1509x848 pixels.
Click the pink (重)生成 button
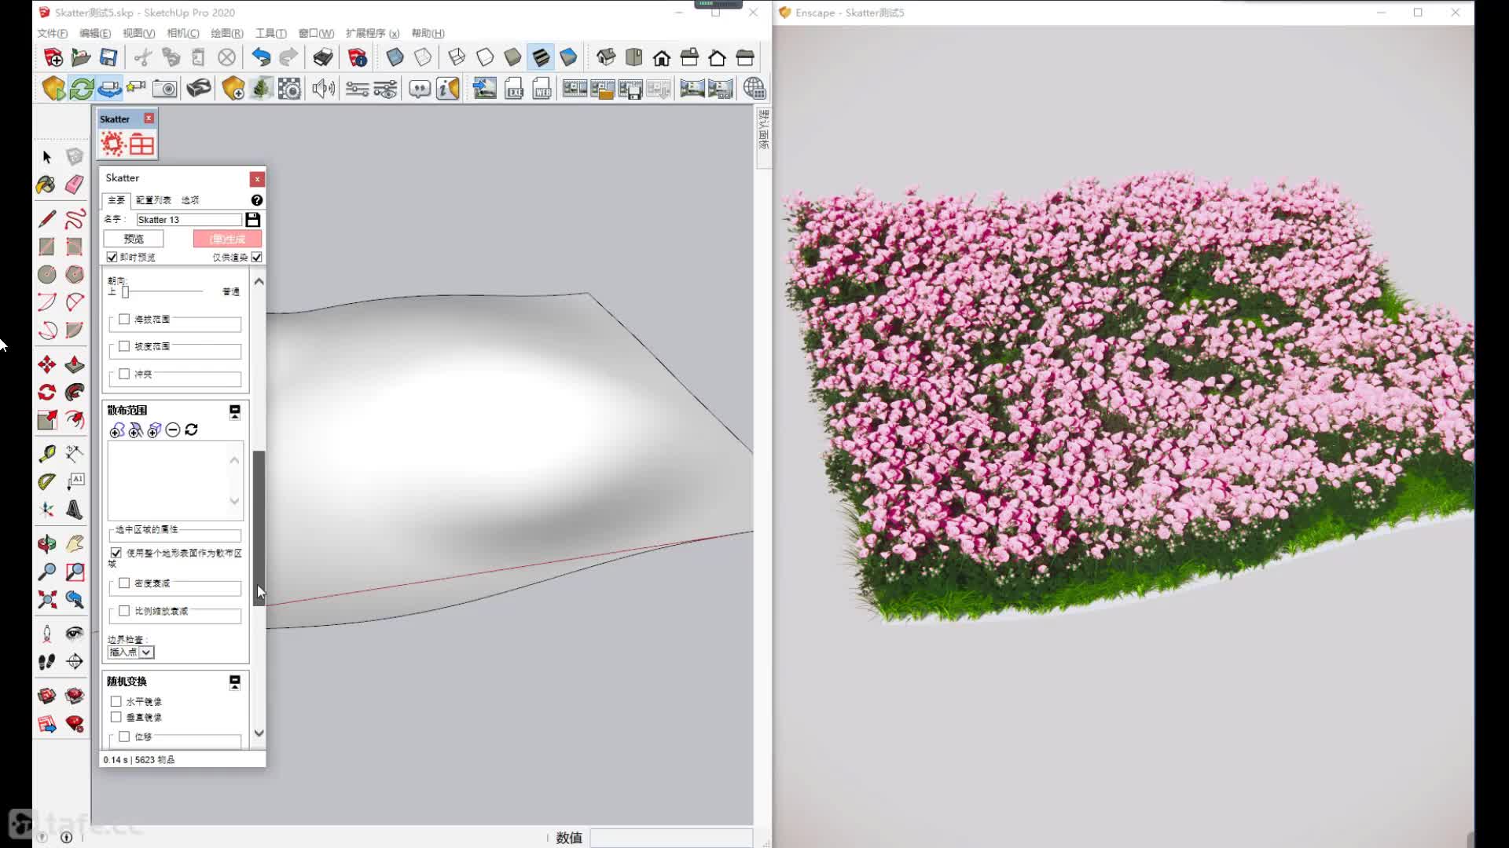tap(227, 239)
